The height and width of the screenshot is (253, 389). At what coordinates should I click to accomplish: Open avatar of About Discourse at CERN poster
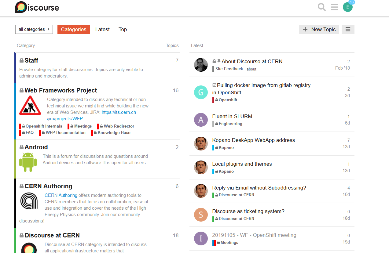click(x=201, y=65)
